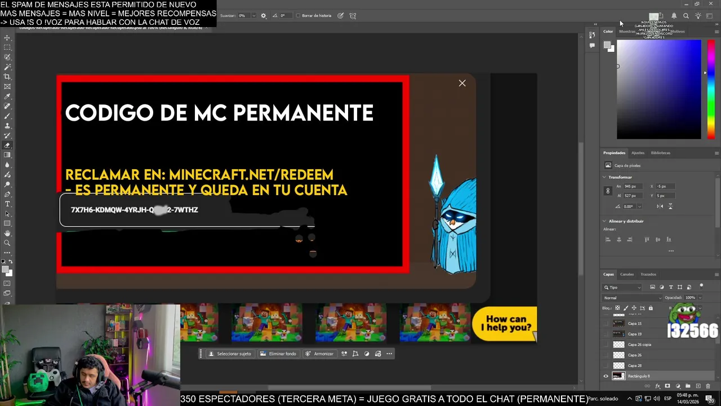The height and width of the screenshot is (406, 721).
Task: Select the Path Selection tool
Action: pos(7,214)
